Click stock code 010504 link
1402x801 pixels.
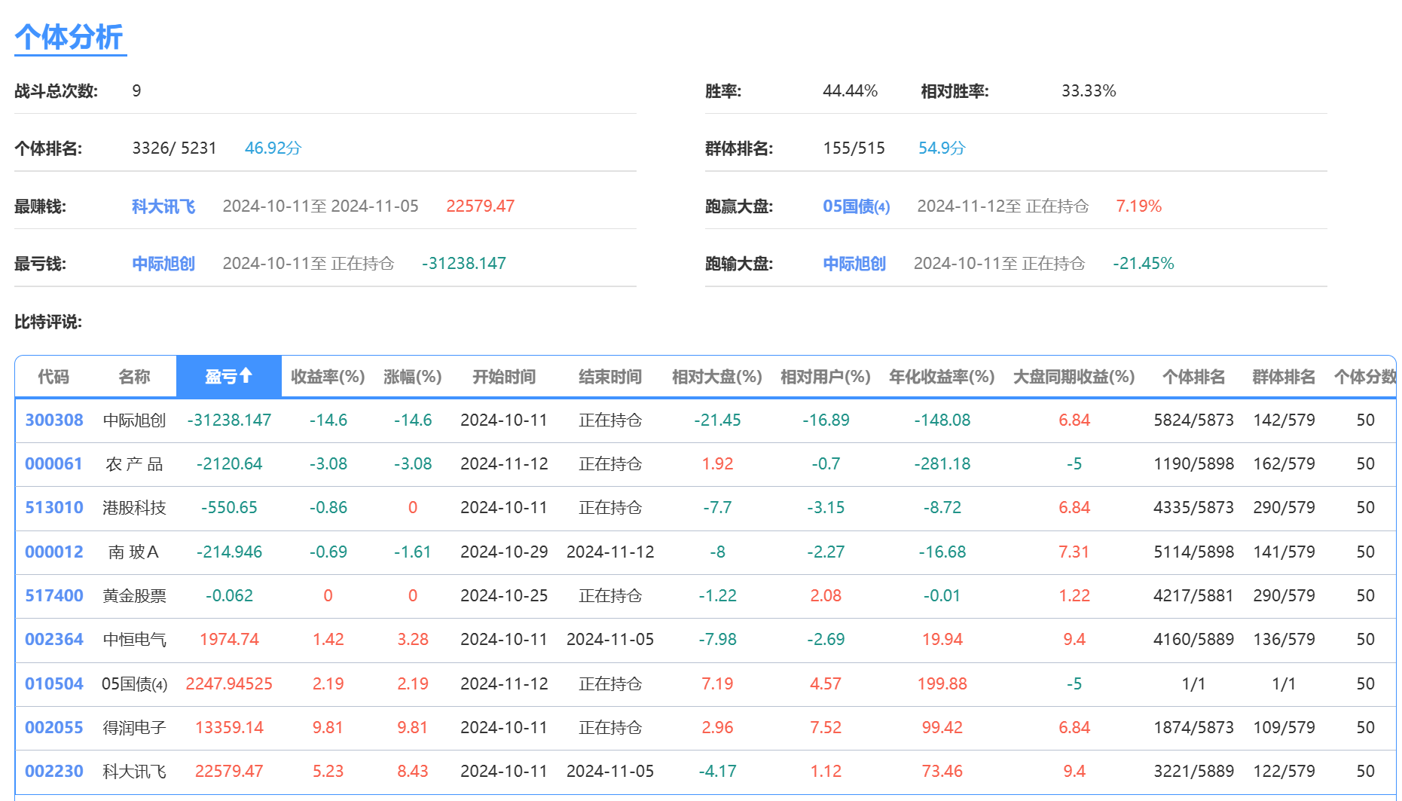[53, 683]
